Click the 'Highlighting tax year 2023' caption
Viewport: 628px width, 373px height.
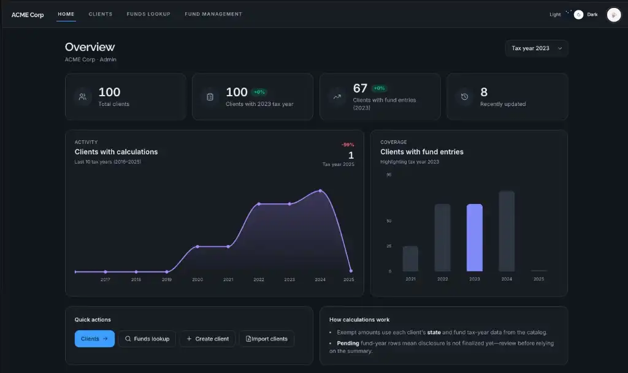[x=410, y=162]
